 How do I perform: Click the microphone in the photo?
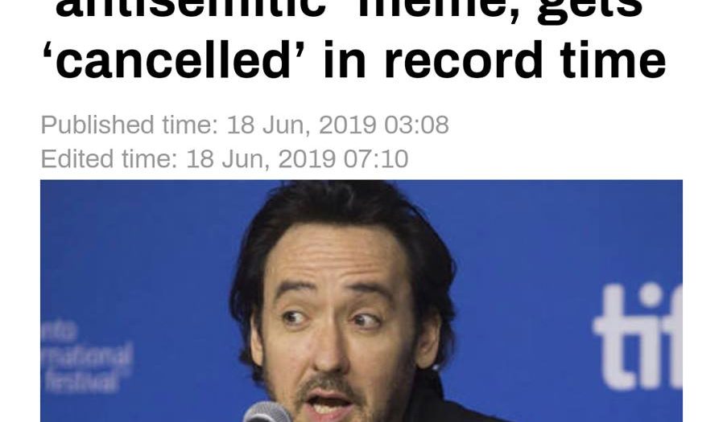(267, 412)
